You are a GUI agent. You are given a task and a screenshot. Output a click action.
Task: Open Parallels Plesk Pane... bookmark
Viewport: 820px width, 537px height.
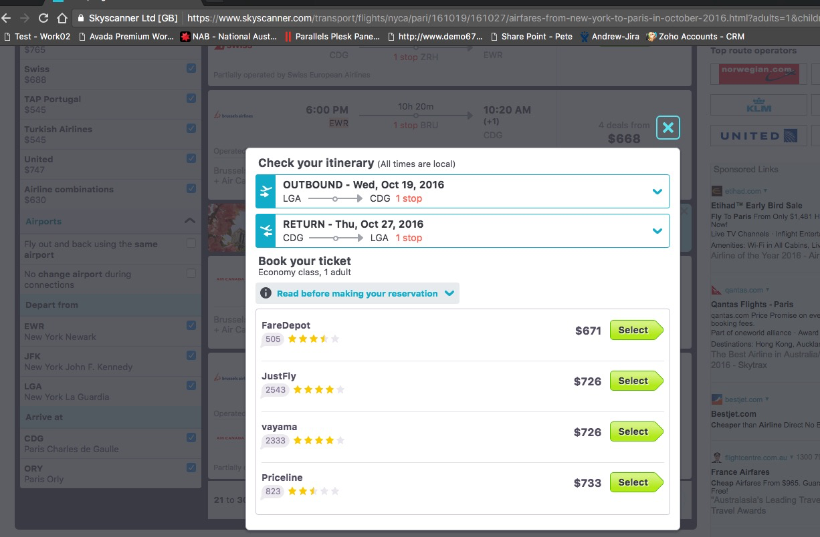coord(332,37)
